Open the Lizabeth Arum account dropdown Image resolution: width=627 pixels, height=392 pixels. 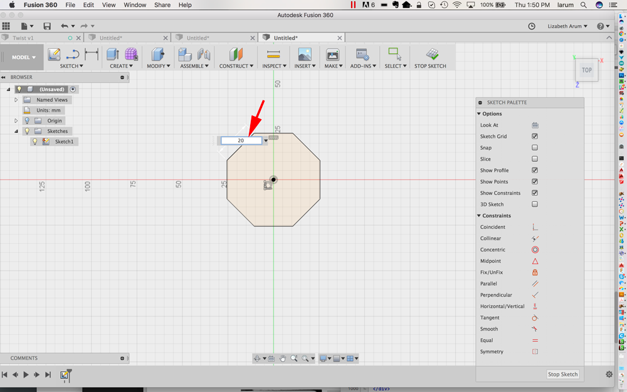click(567, 26)
